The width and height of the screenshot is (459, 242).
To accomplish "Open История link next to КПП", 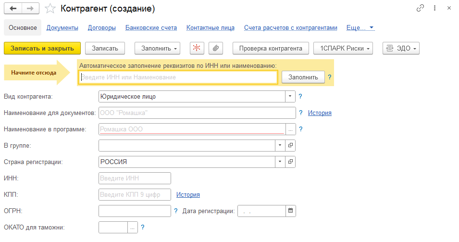I will point(188,194).
